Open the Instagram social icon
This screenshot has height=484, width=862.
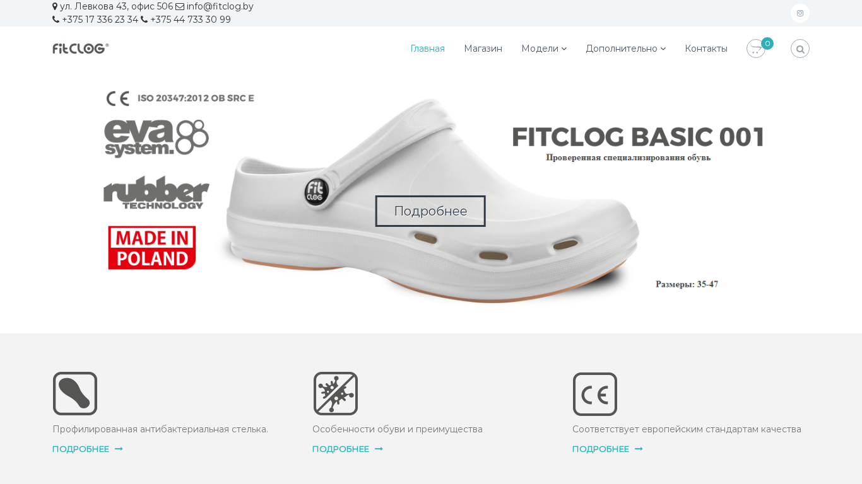(800, 13)
